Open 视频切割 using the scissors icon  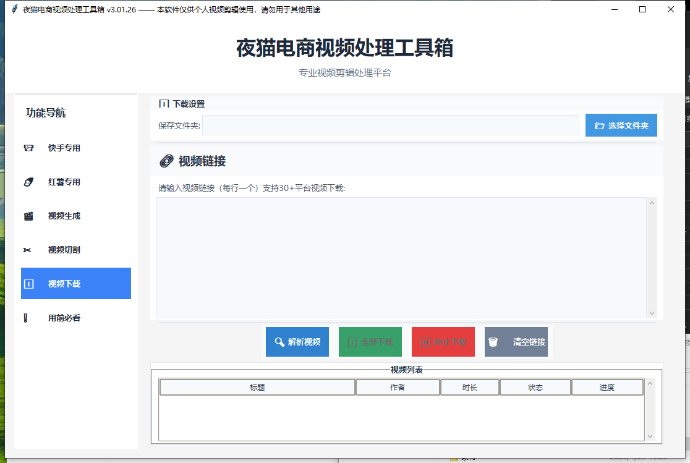coord(28,250)
